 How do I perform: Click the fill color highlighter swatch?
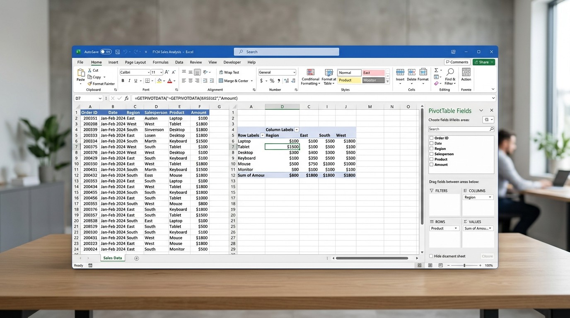159,81
